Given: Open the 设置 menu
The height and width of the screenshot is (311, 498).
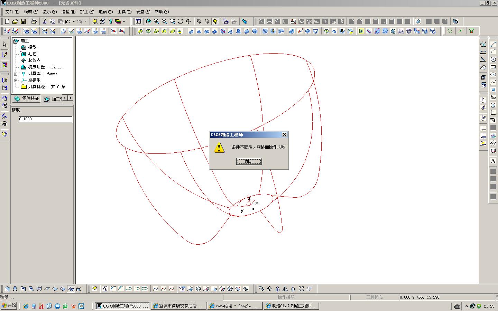Looking at the screenshot, I should click(143, 12).
